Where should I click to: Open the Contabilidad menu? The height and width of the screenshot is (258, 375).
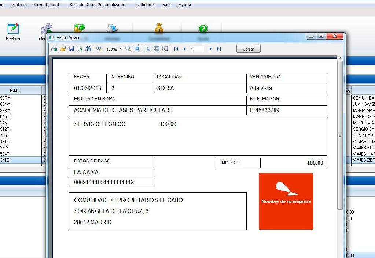pyautogui.click(x=47, y=5)
